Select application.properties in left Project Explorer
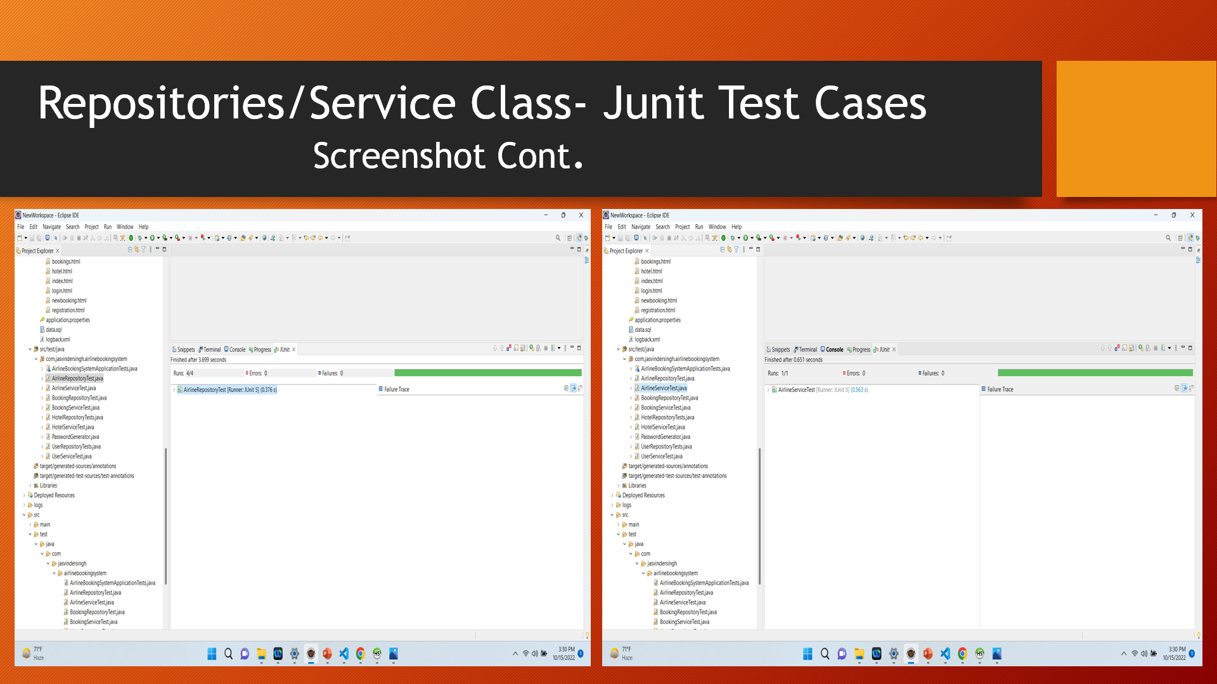The width and height of the screenshot is (1217, 684). point(67,320)
